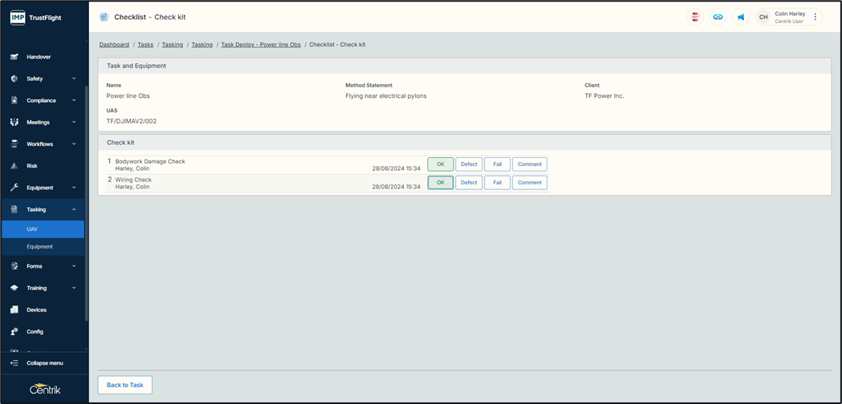
Task: Collapse the Tasking menu chevron
Action: (x=74, y=209)
